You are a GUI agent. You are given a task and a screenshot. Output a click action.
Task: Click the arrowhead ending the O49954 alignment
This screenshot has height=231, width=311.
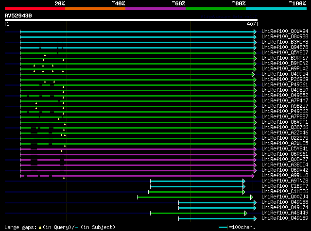point(253,74)
